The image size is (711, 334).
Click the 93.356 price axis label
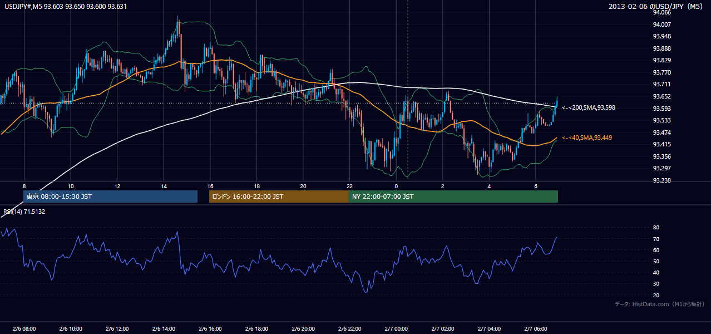(x=661, y=156)
